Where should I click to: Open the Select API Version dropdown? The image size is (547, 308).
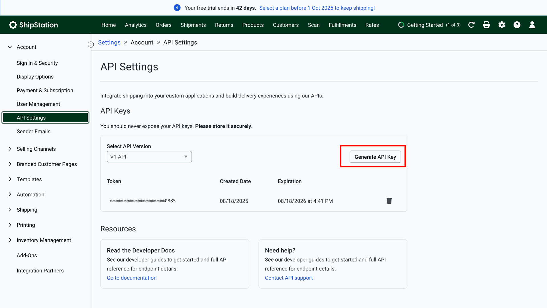click(x=149, y=157)
